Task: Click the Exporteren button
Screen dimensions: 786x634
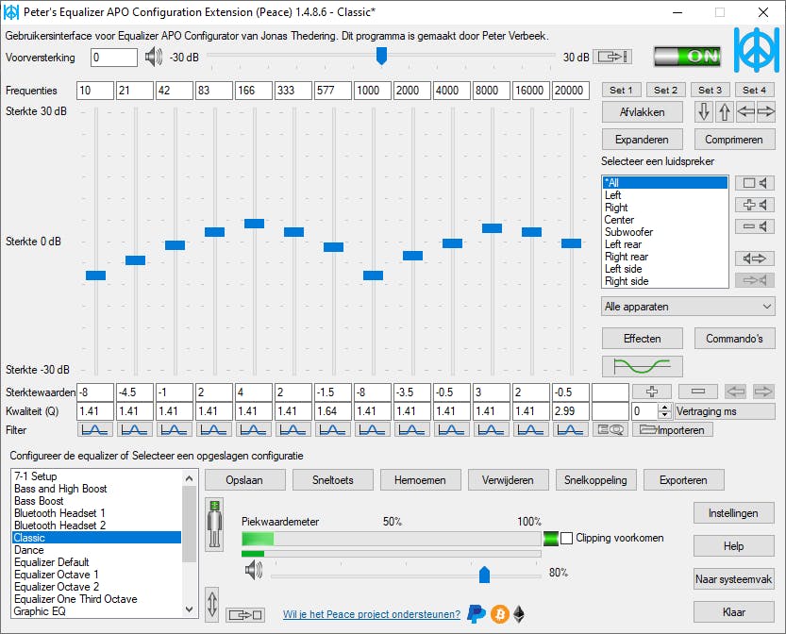Action: tap(683, 480)
